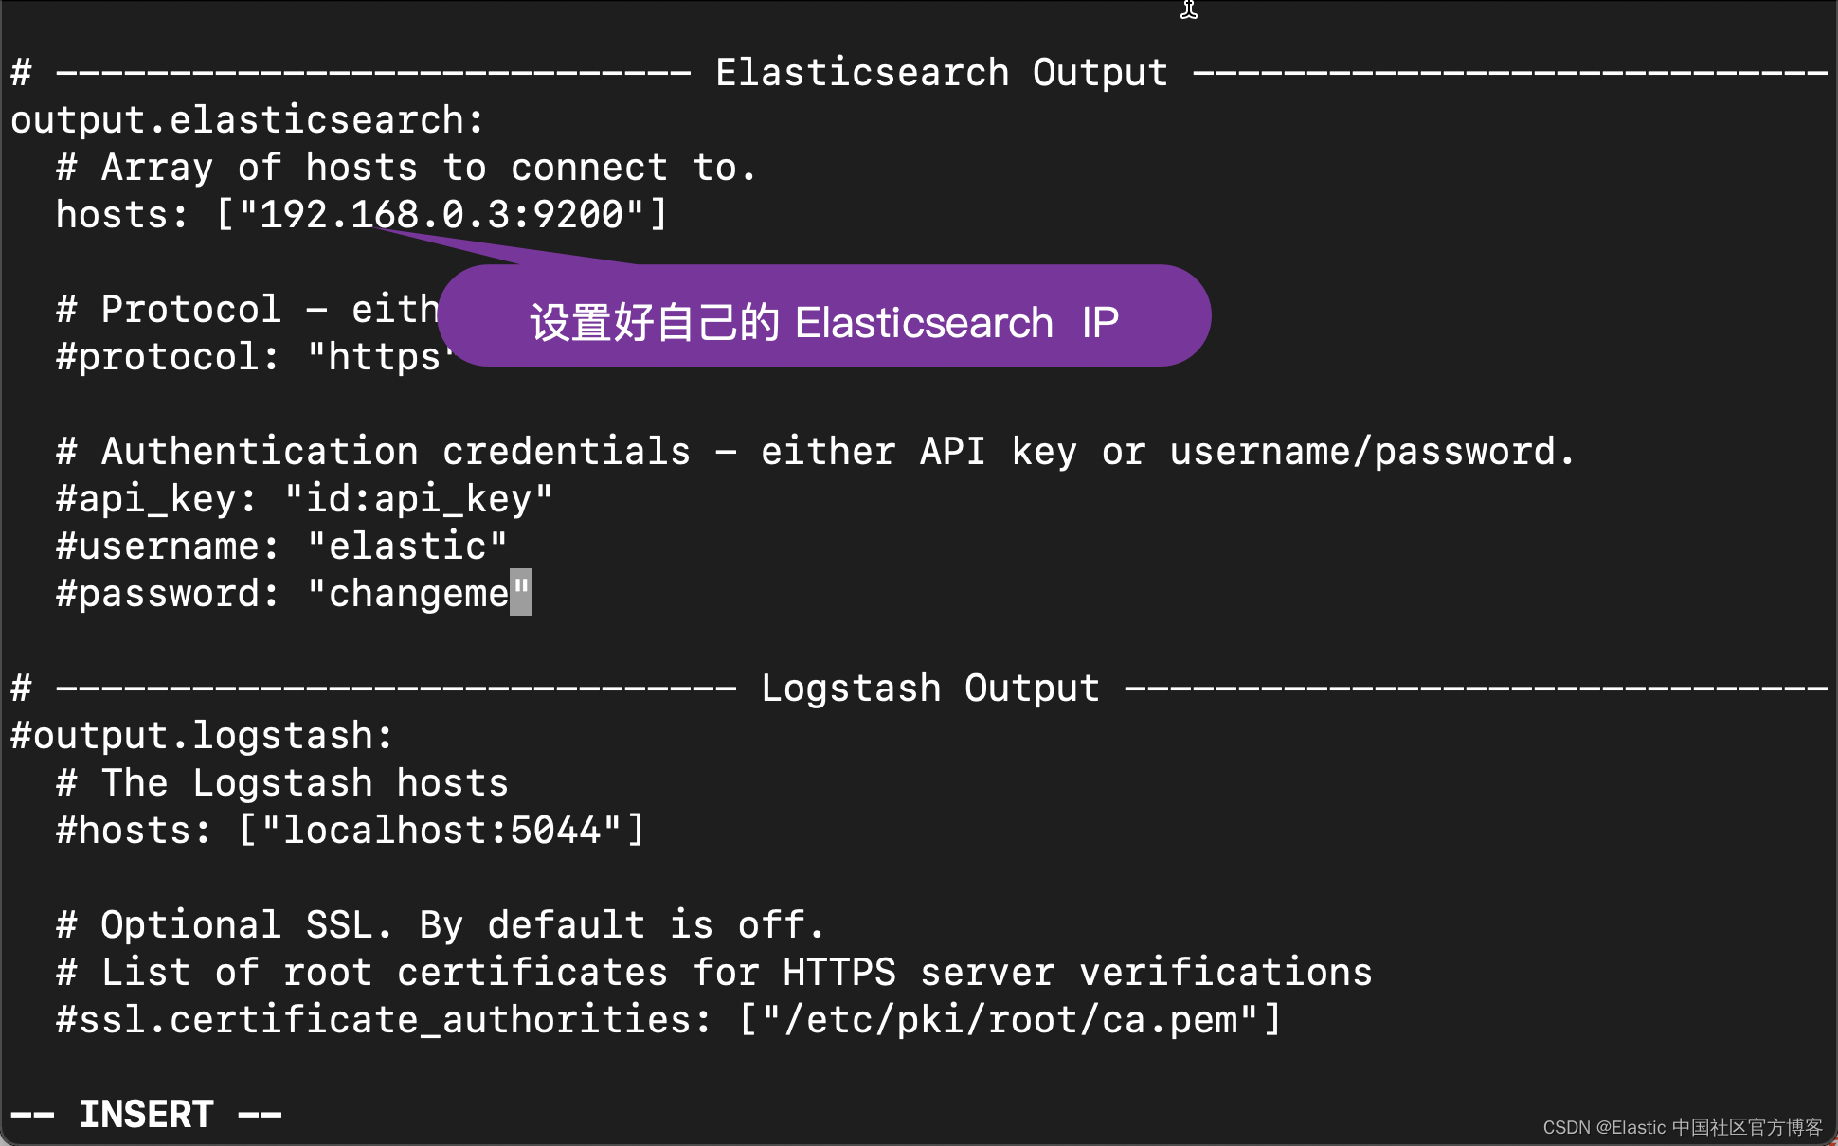Screen dimensions: 1838x1146
Task: Click the purple Elasticsearch IP callout bubble
Action: point(823,321)
